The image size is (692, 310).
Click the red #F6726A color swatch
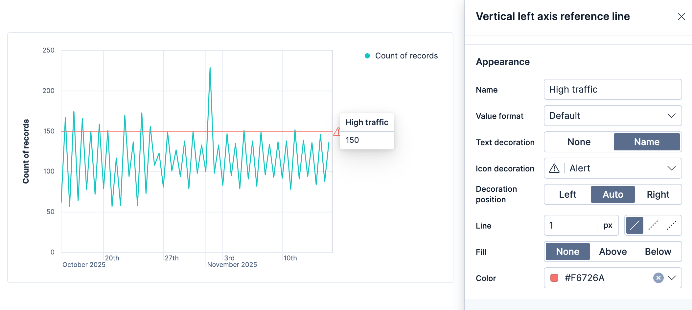[x=555, y=278]
